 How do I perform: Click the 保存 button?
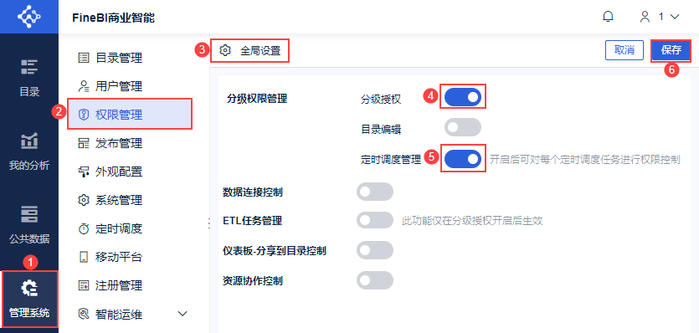[x=671, y=50]
